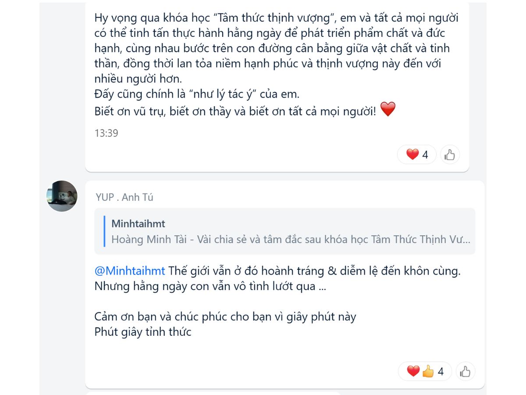Click the "Cảm ơn bạn và chúc phúc" line
The image size is (526, 395).
225,316
